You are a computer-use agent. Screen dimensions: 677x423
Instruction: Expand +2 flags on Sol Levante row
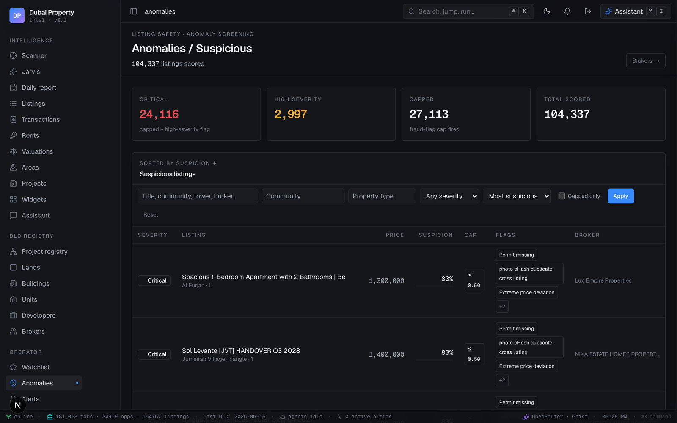(502, 380)
